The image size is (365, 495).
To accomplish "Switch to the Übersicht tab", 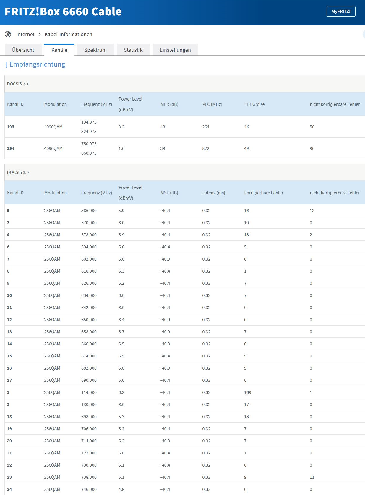I will click(23, 50).
